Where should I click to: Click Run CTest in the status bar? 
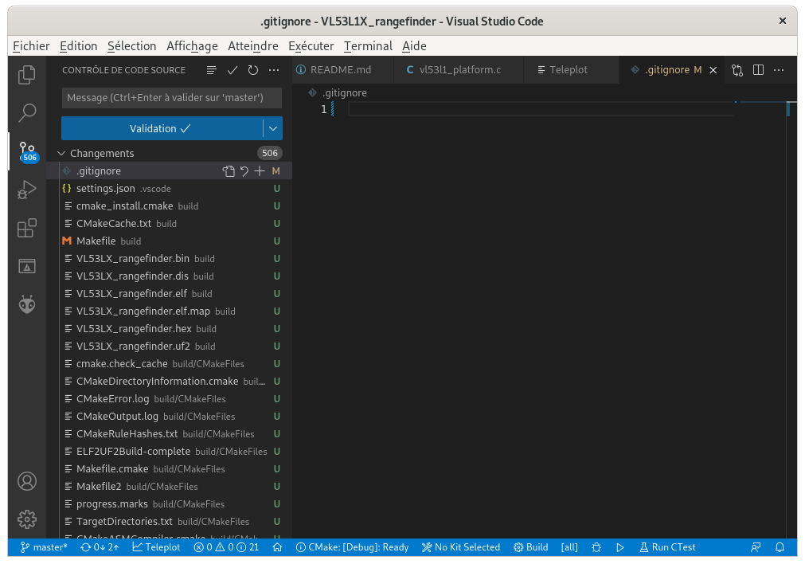pos(667,547)
